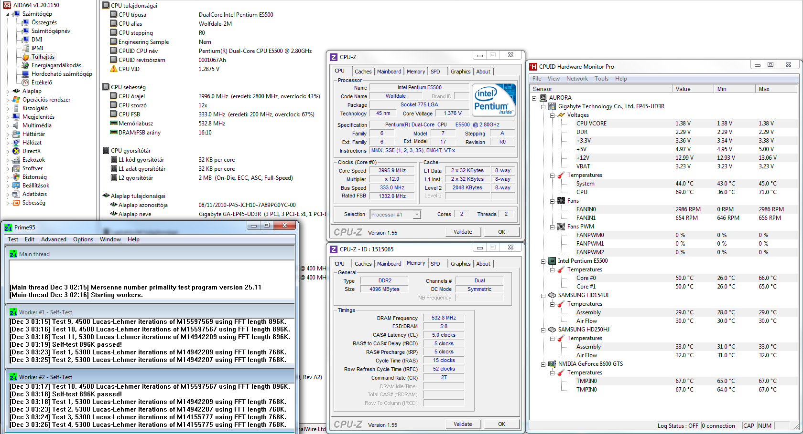Click the Operációs rendszer Windows icon
Image resolution: width=803 pixels, height=434 pixels.
click(16, 100)
